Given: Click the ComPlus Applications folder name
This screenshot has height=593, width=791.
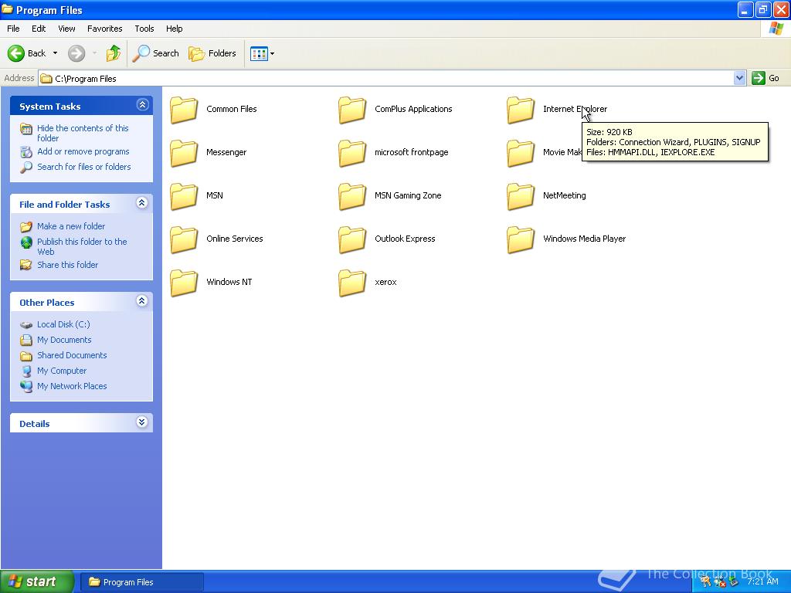Looking at the screenshot, I should pyautogui.click(x=413, y=109).
